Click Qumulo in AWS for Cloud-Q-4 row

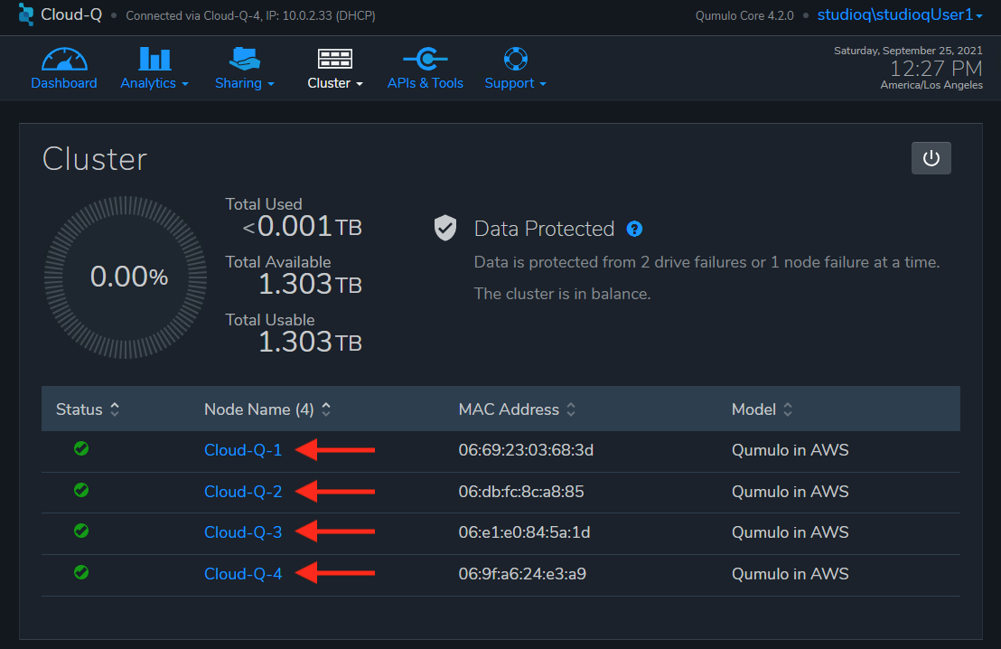(791, 574)
